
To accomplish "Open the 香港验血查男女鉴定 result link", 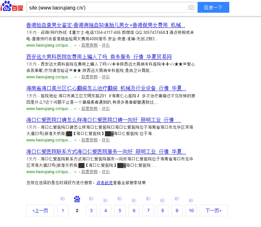I will tap(106, 25).
